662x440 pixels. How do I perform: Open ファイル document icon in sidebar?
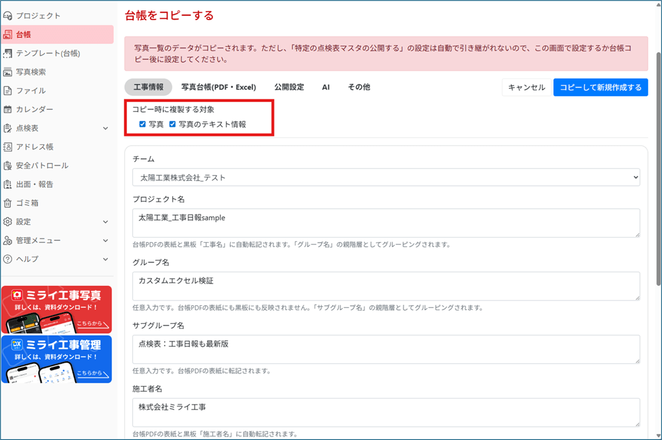(x=8, y=91)
